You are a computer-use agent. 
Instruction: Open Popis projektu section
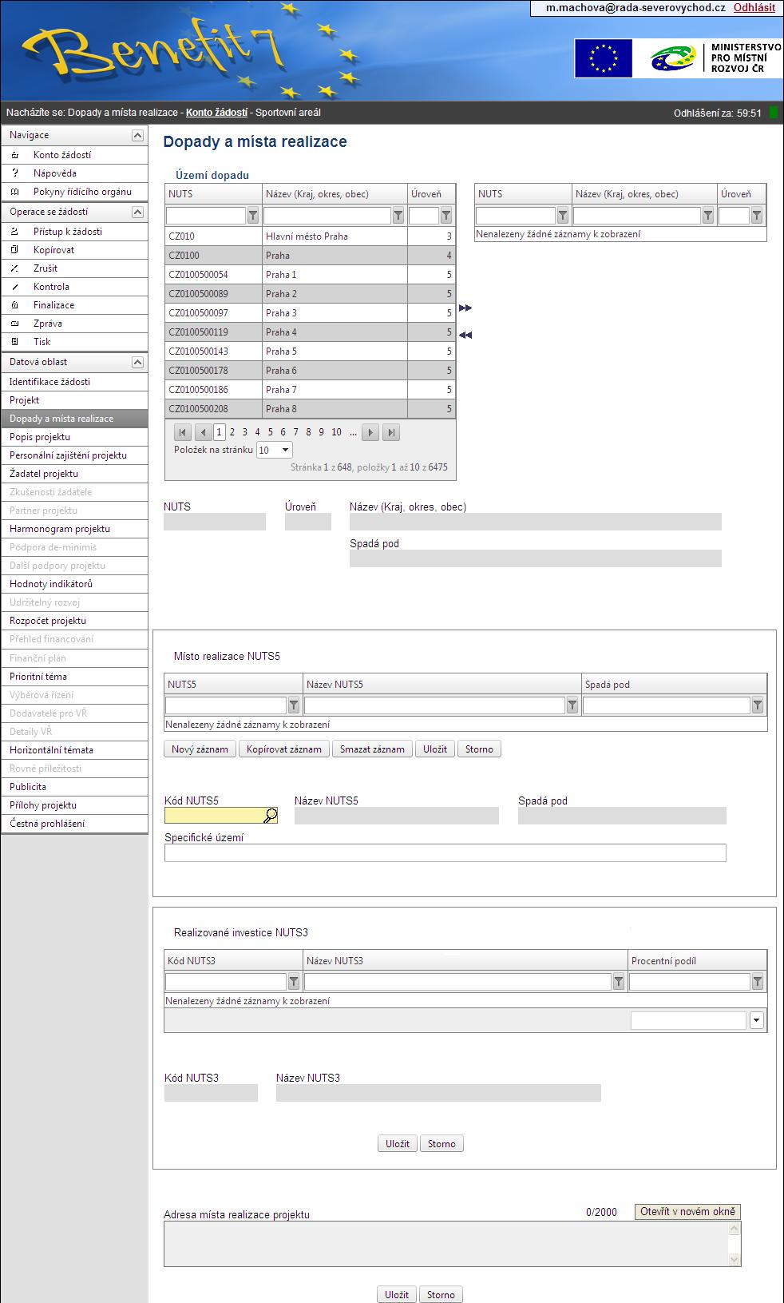74,437
